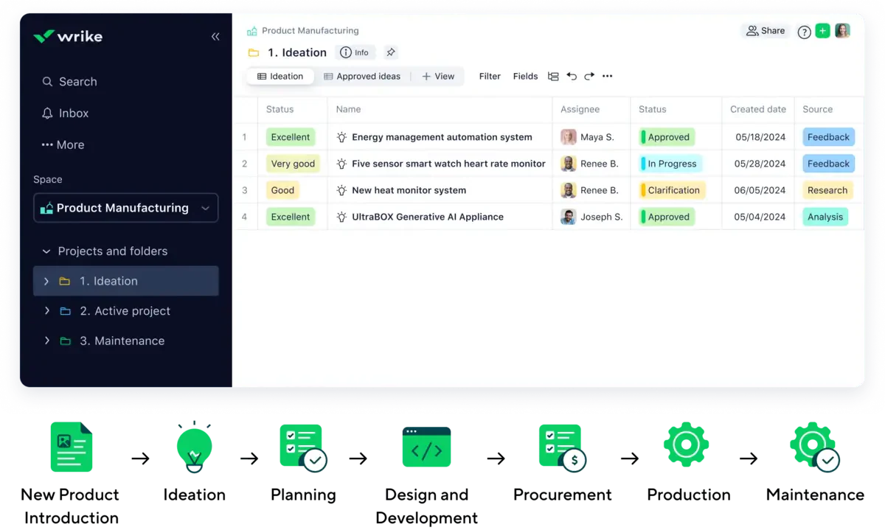Click the Very good status badge
The height and width of the screenshot is (530, 885).
293,164
